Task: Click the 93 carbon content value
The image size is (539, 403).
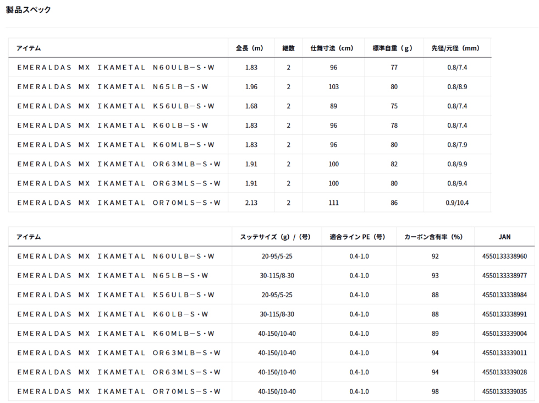Action: click(435, 276)
